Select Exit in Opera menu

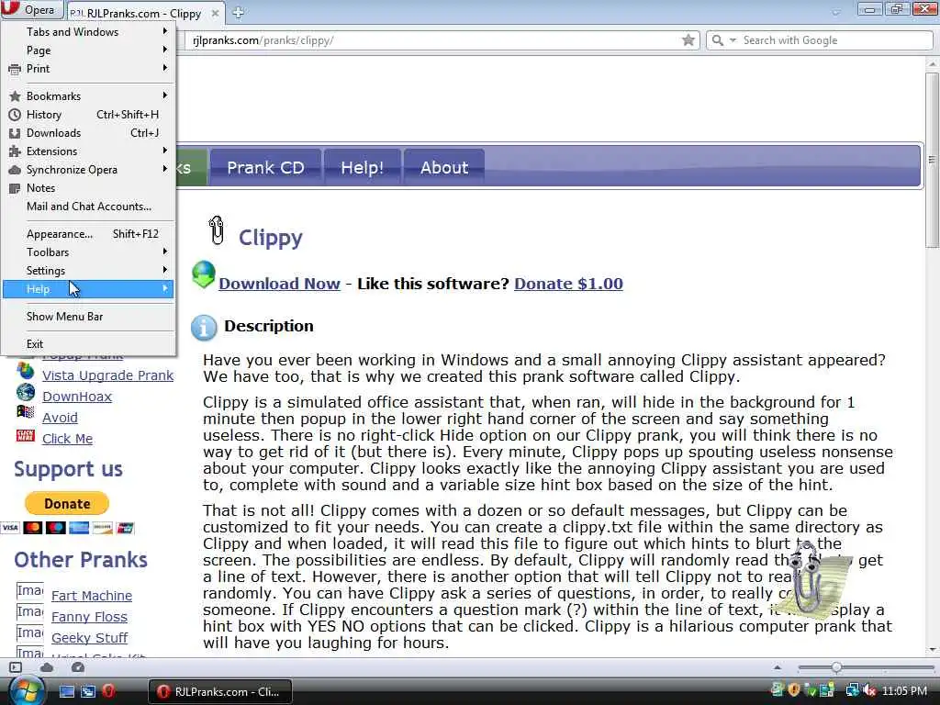[x=88, y=344]
